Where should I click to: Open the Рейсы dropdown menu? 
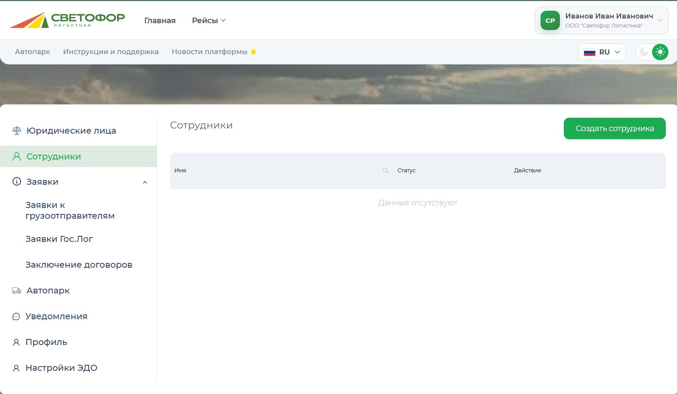point(209,21)
